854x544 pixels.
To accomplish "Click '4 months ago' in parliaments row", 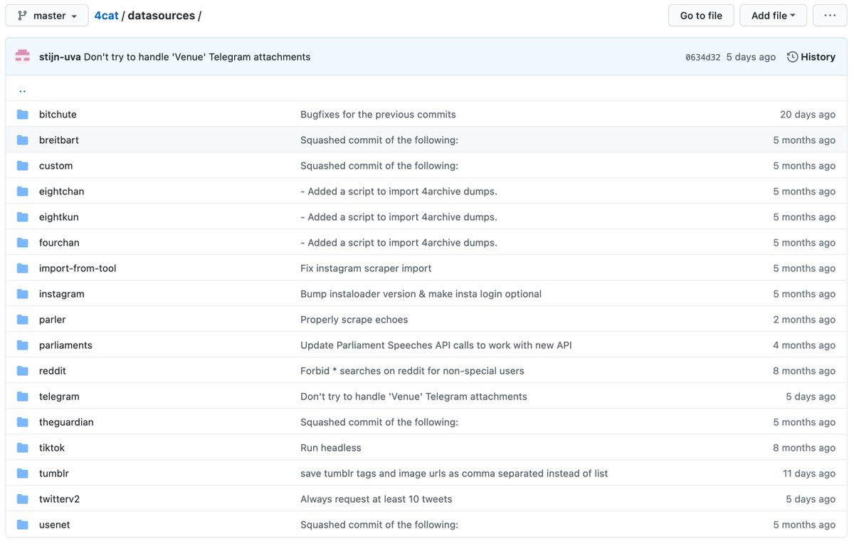I will pos(804,345).
